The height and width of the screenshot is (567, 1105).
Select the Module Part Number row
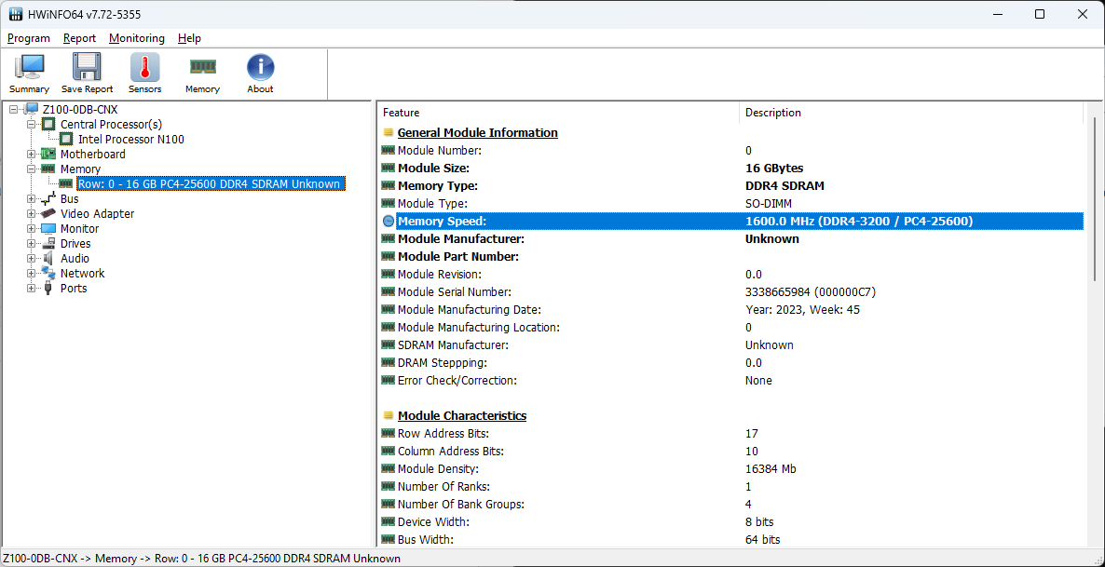(731, 256)
